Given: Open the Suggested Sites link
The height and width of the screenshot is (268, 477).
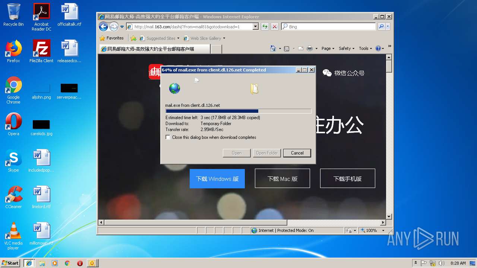Looking at the screenshot, I should coord(159,38).
